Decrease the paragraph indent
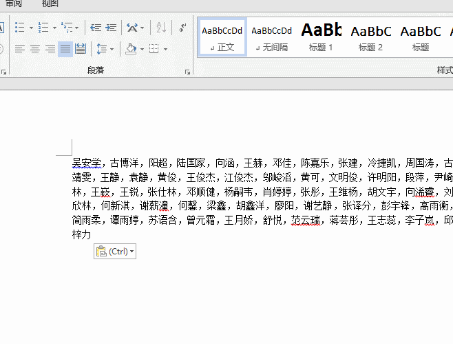Viewport: 453px width, 344px height. (96, 28)
